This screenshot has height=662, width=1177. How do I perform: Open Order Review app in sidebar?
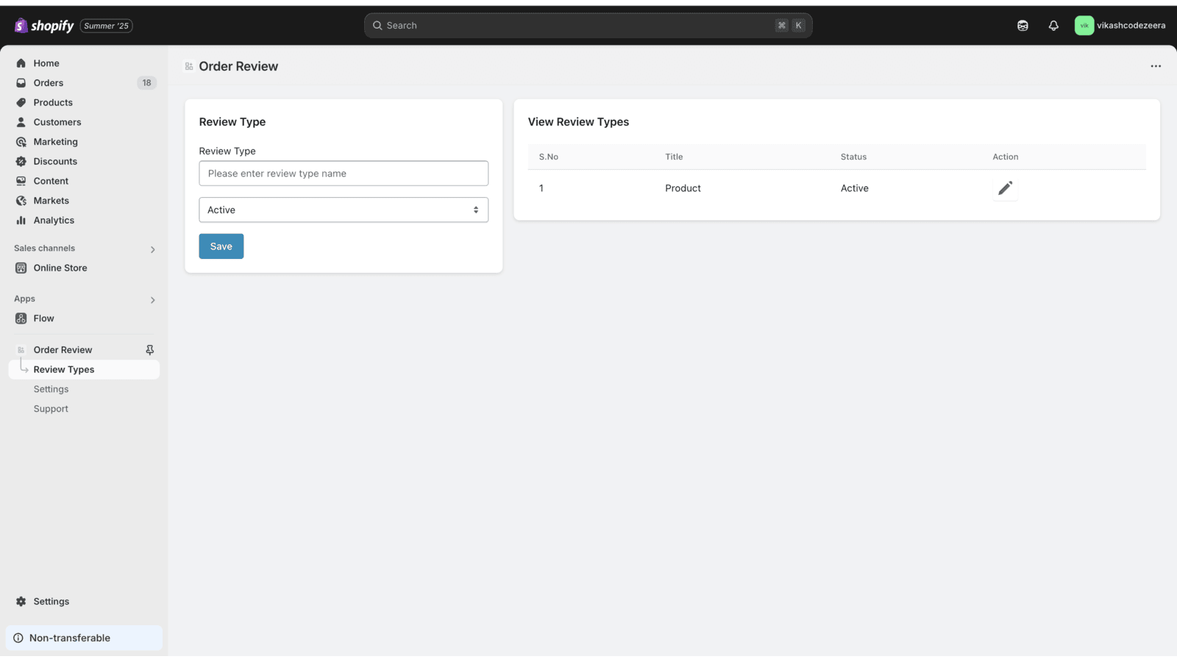[63, 350]
